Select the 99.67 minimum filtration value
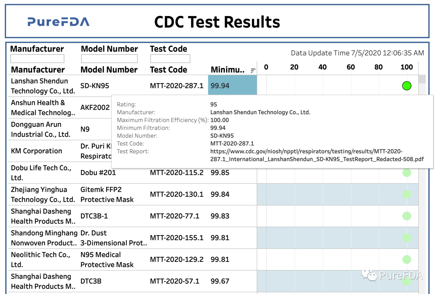The width and height of the screenshot is (437, 294). click(220, 281)
